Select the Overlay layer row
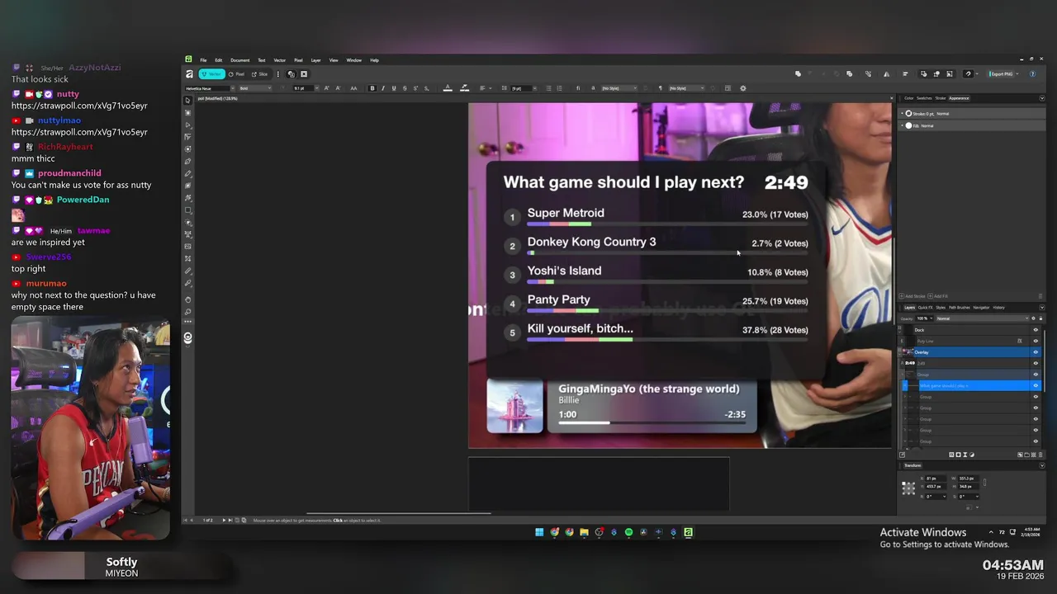The width and height of the screenshot is (1057, 594). tap(968, 352)
